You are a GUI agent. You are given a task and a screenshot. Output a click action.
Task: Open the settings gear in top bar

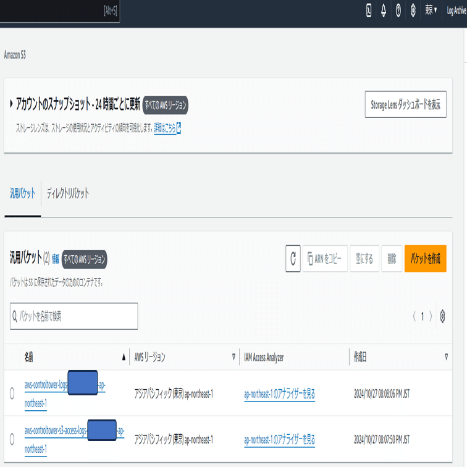413,11
